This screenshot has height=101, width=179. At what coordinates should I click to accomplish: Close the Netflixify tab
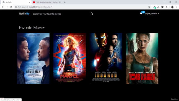tap(29, 2)
